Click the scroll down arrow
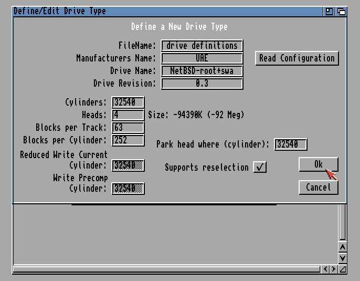 [x=343, y=258]
